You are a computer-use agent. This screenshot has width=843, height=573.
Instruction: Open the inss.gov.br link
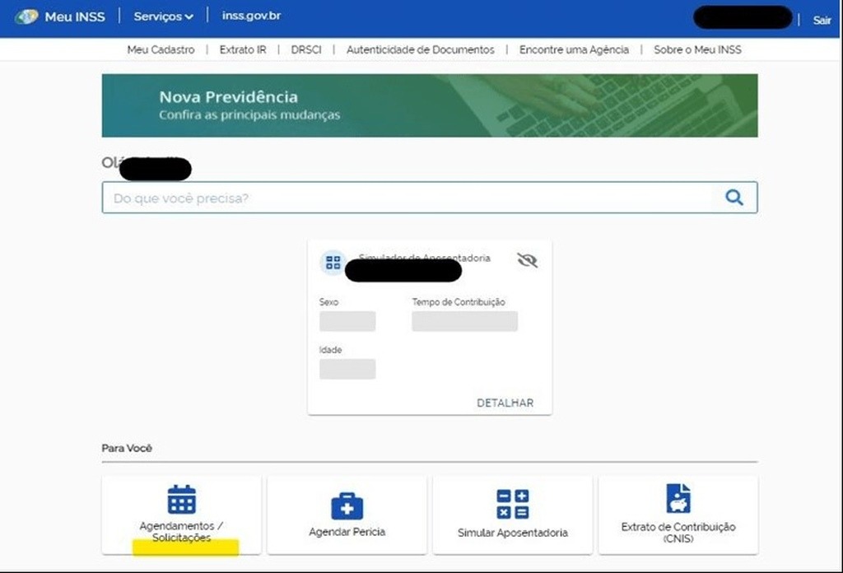point(251,16)
